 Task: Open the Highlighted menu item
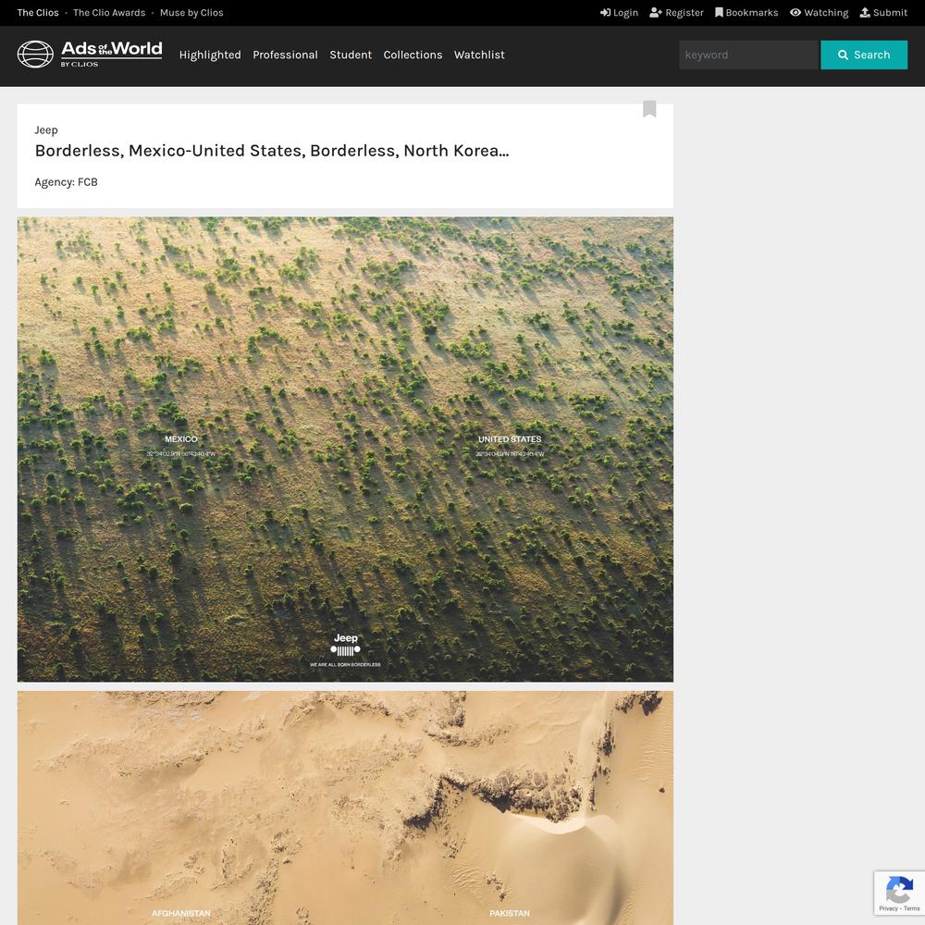pyautogui.click(x=210, y=55)
